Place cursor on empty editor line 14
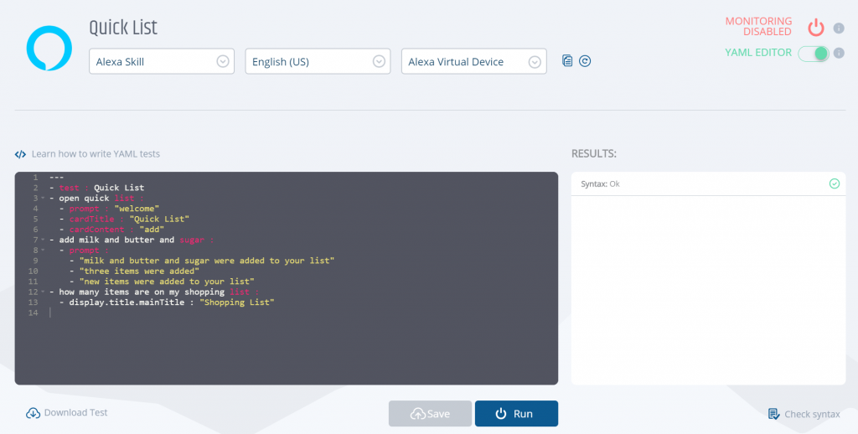Screen dimensions: 858x434 (303, 313)
